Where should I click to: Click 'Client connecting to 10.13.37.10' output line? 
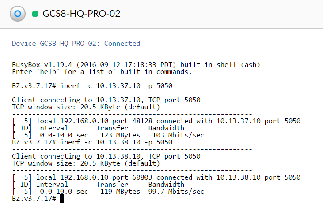[x=106, y=100]
